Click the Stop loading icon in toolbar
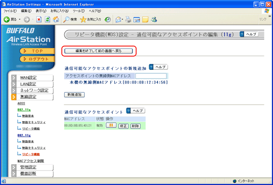This screenshot has width=273, height=185. point(40,19)
